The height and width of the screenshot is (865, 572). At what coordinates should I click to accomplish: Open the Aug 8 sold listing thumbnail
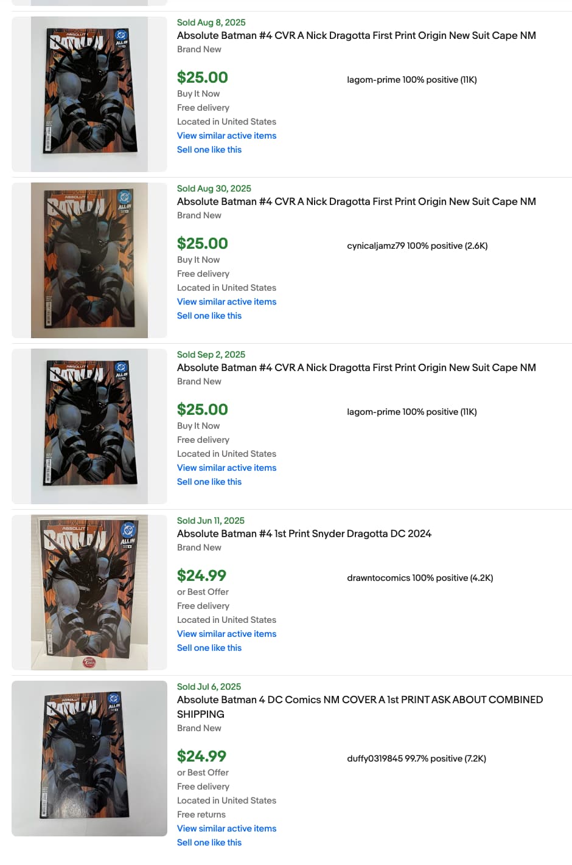coord(89,94)
